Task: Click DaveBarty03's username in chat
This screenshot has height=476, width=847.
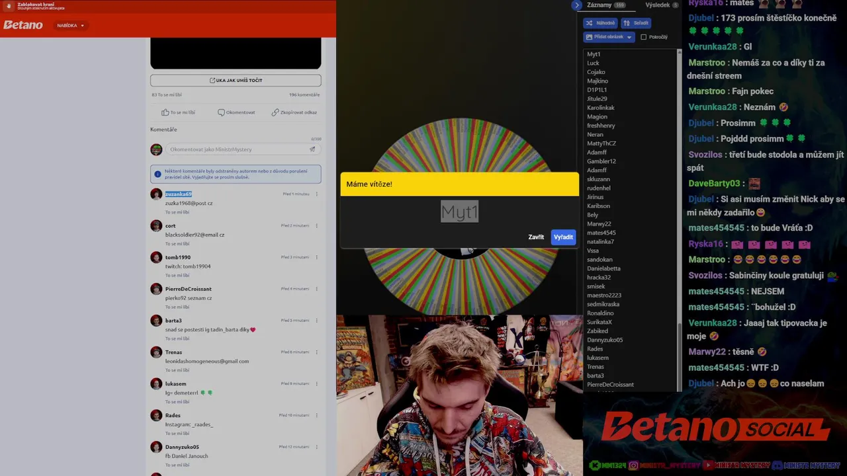Action: 714,183
